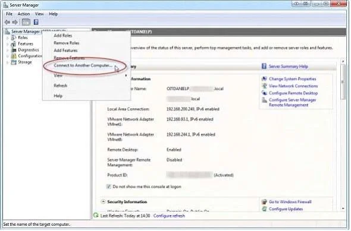The image size is (351, 231).
Task: Expand the Diagnostics tree node
Action: (7, 50)
